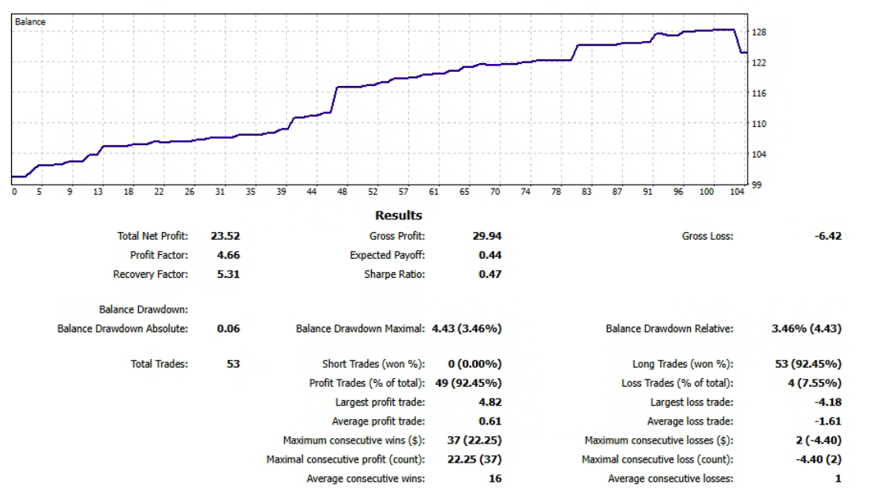Viewport: 870px width, 498px height.
Task: Select the Gross Profit value 29.94
Action: tap(486, 236)
